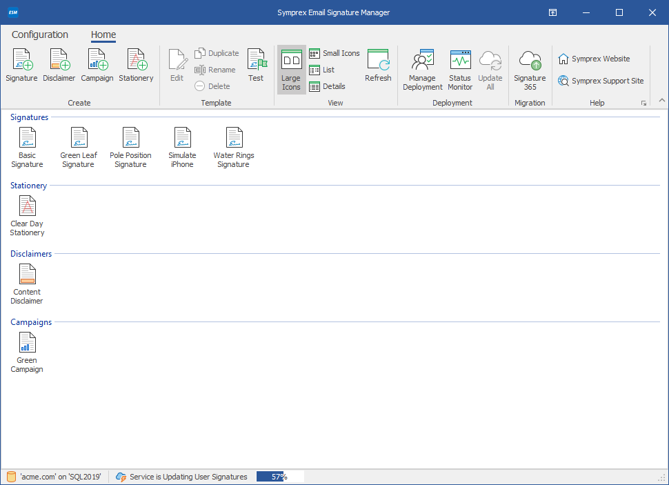Image resolution: width=669 pixels, height=485 pixels.
Task: Click the 57% progress bar
Action: pos(280,477)
